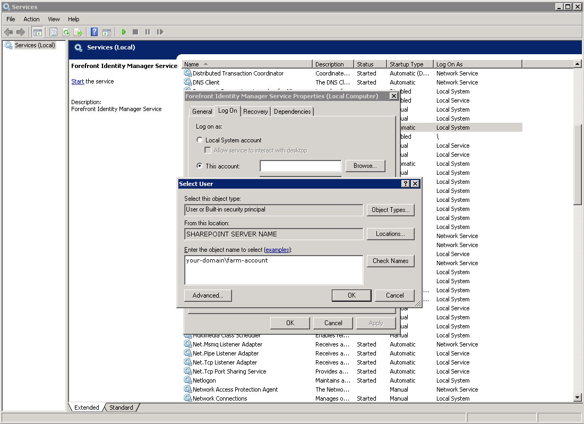Cancel the Select User dialog
Screen dimensions: 584x424
pos(395,295)
